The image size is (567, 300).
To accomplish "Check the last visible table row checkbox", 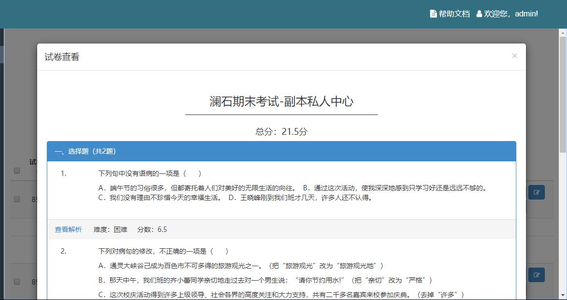I will (17, 281).
